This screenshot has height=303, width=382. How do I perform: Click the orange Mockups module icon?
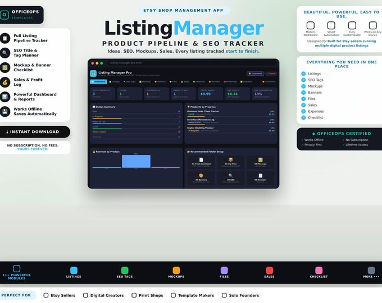(x=176, y=270)
